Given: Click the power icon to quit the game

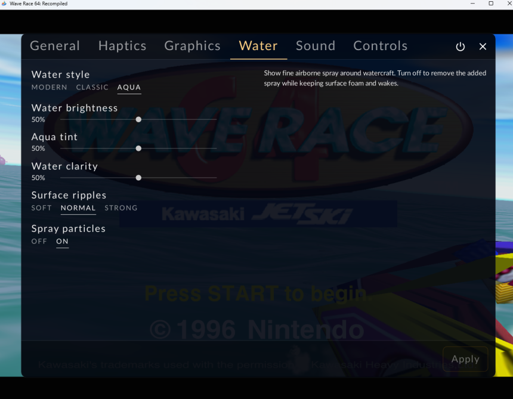Looking at the screenshot, I should (460, 47).
